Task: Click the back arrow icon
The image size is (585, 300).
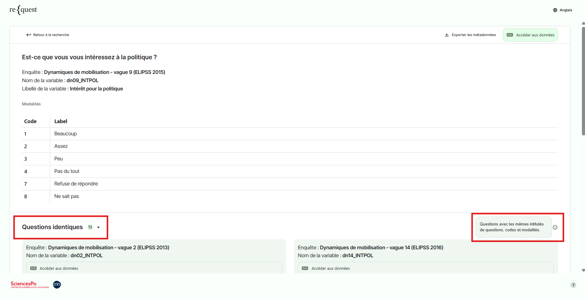Action: point(28,35)
